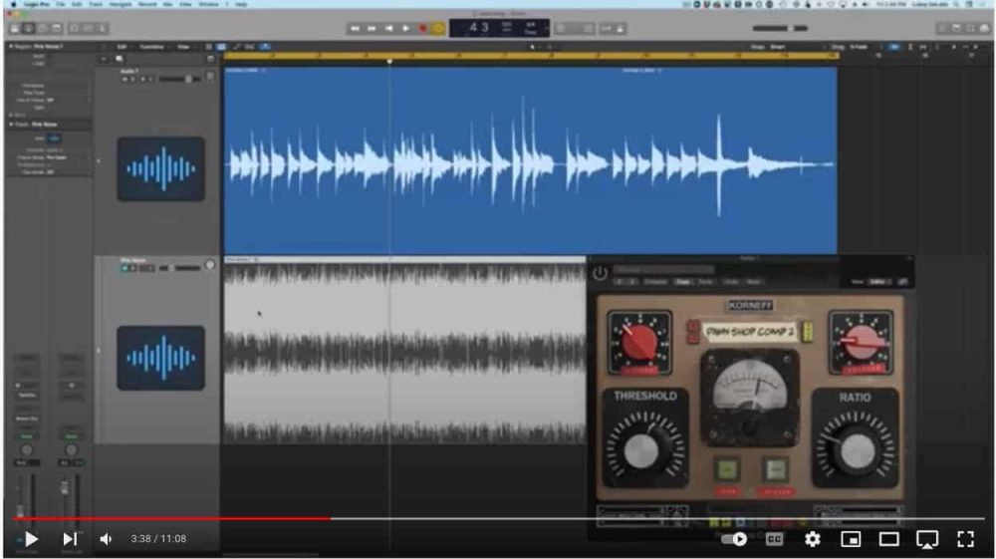
Task: Select the gray Pink Noise region
Action: pos(404,350)
